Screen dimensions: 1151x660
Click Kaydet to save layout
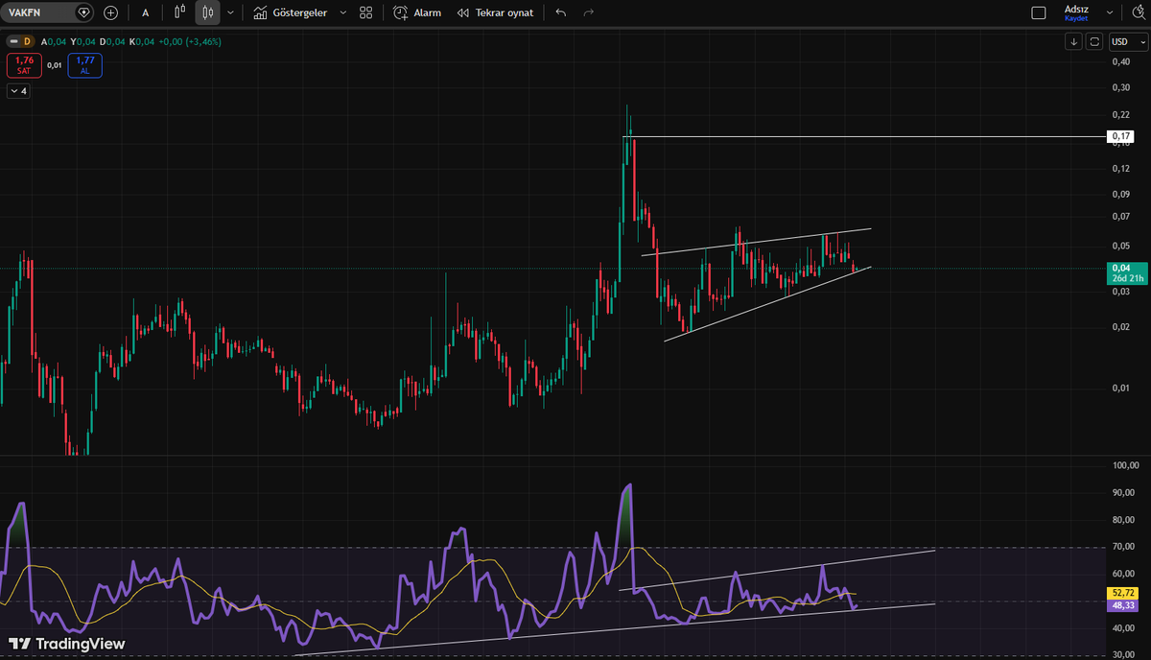point(1076,18)
